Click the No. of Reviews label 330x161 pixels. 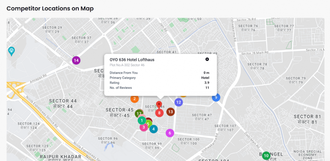click(x=121, y=88)
